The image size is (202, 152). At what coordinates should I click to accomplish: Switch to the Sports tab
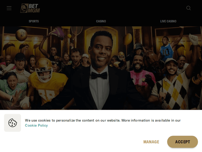pos(34,21)
